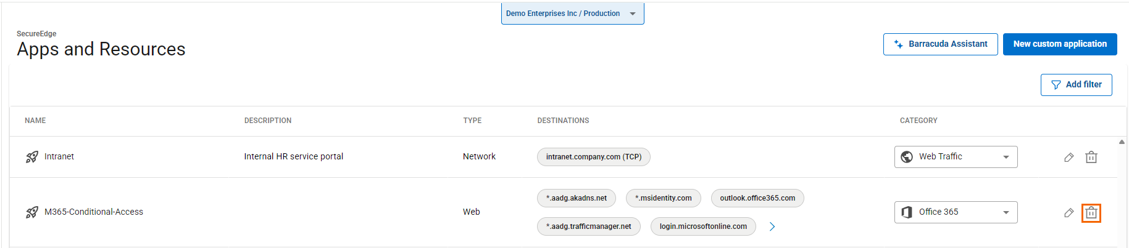Click the scrollbar up arrow
1129x248 pixels.
[x=1122, y=142]
